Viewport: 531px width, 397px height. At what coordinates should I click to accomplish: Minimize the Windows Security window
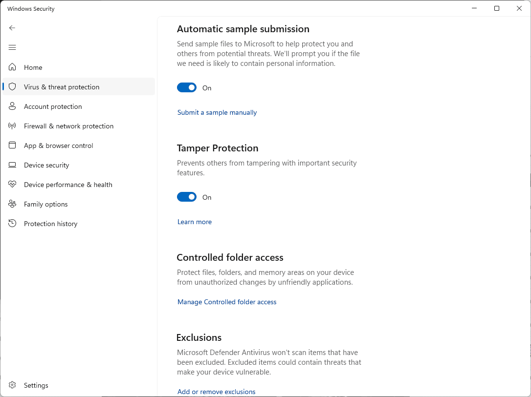(x=474, y=8)
